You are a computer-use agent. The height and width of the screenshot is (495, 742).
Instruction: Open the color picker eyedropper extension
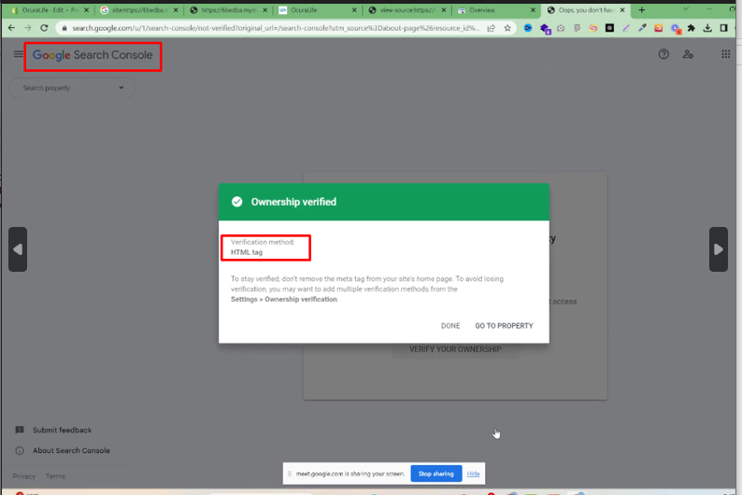coord(642,28)
